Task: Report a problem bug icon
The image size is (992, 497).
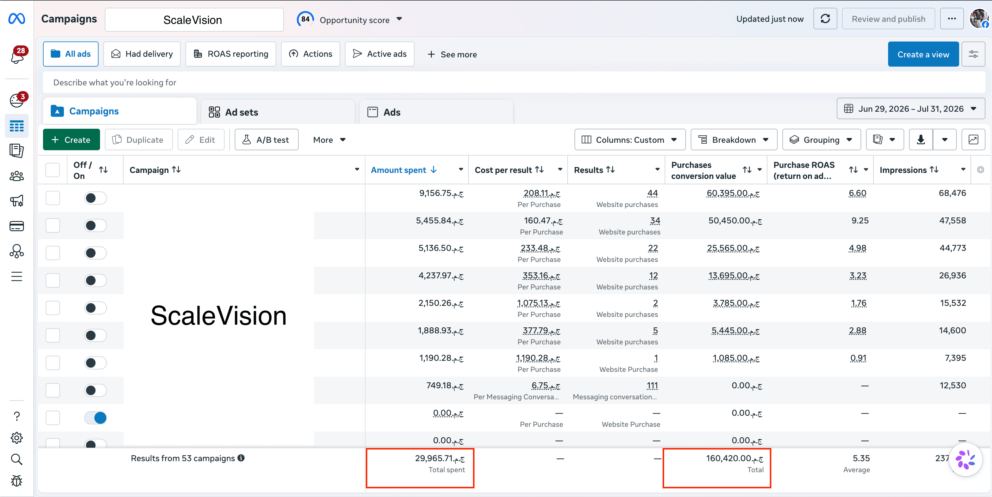Action: 16,481
